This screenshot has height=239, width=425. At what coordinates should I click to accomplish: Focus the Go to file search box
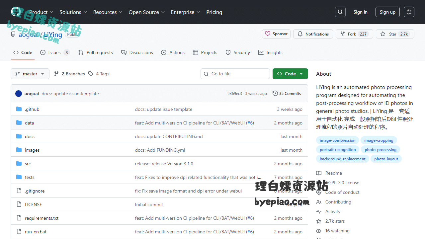[x=235, y=74]
